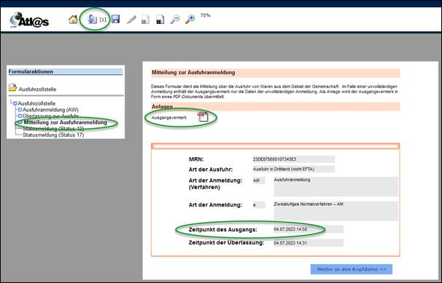The image size is (442, 283).
Task: Expand the Mitteilung zur Ausfuhranmeldung node toggle
Action: (20, 122)
